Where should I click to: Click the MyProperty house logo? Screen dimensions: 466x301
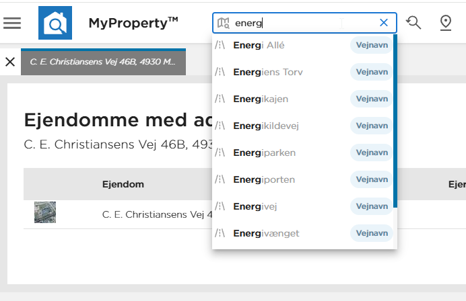pyautogui.click(x=55, y=23)
